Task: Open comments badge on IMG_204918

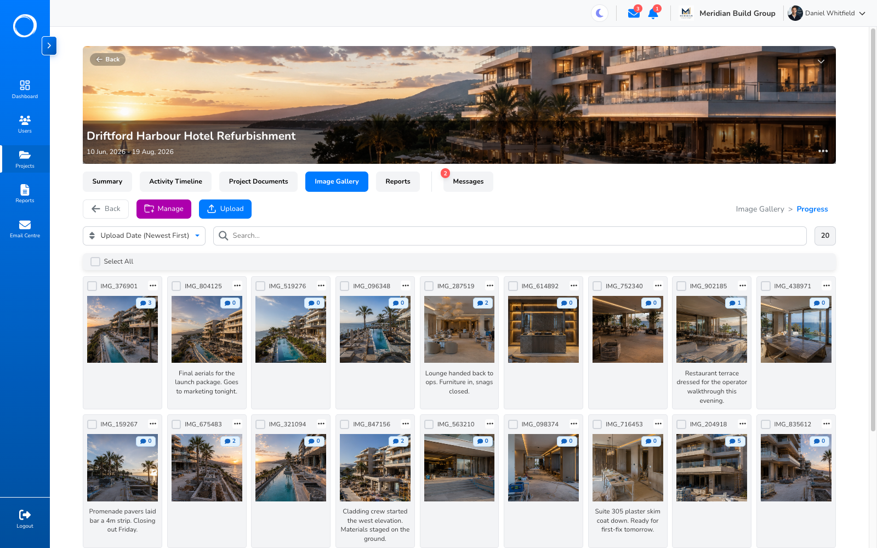Action: (735, 441)
